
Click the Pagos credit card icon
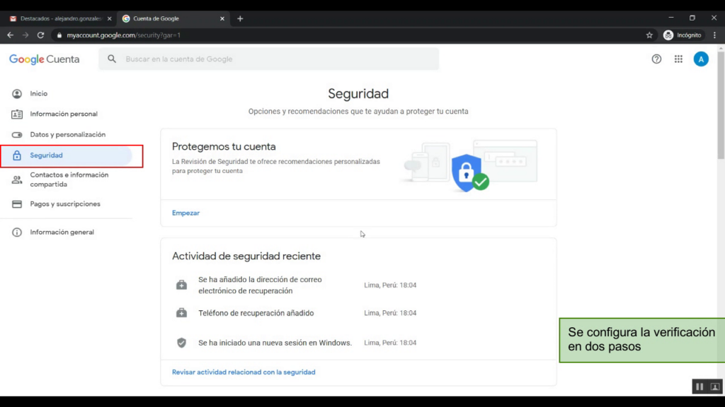[17, 204]
